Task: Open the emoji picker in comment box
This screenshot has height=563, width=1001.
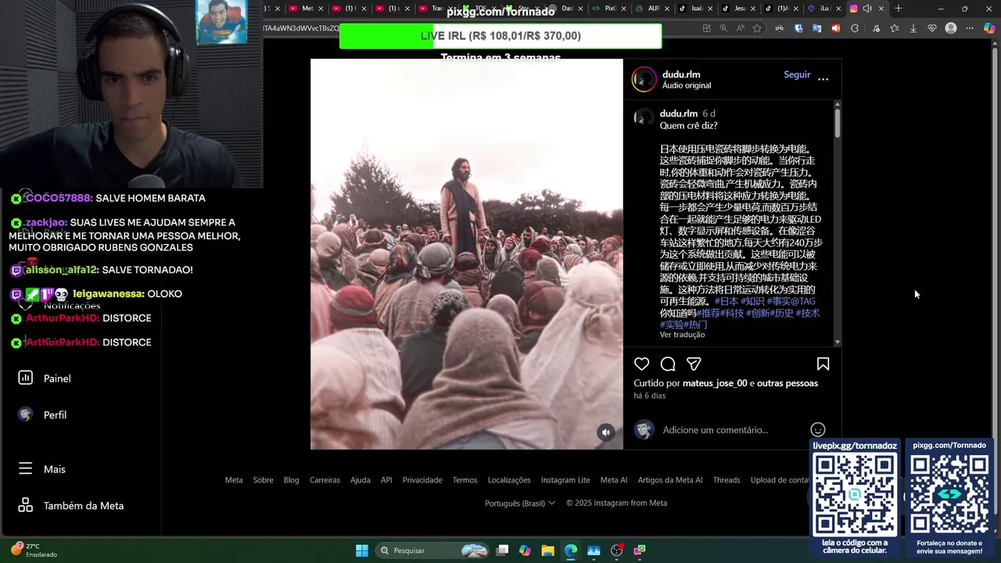Action: point(818,429)
